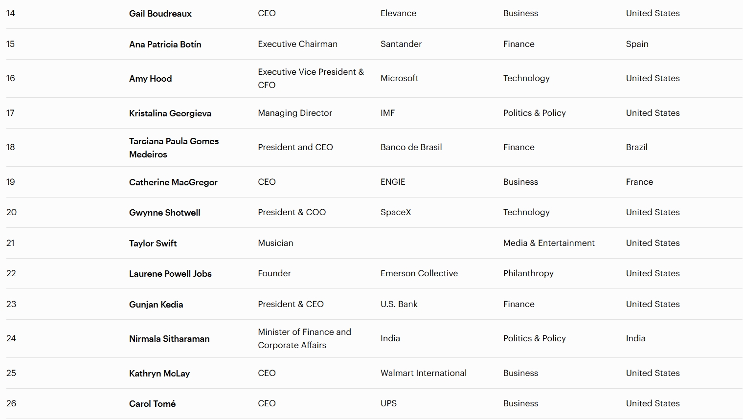743x420 pixels.
Task: Click Gunjan Kedia's name
Action: [156, 305]
